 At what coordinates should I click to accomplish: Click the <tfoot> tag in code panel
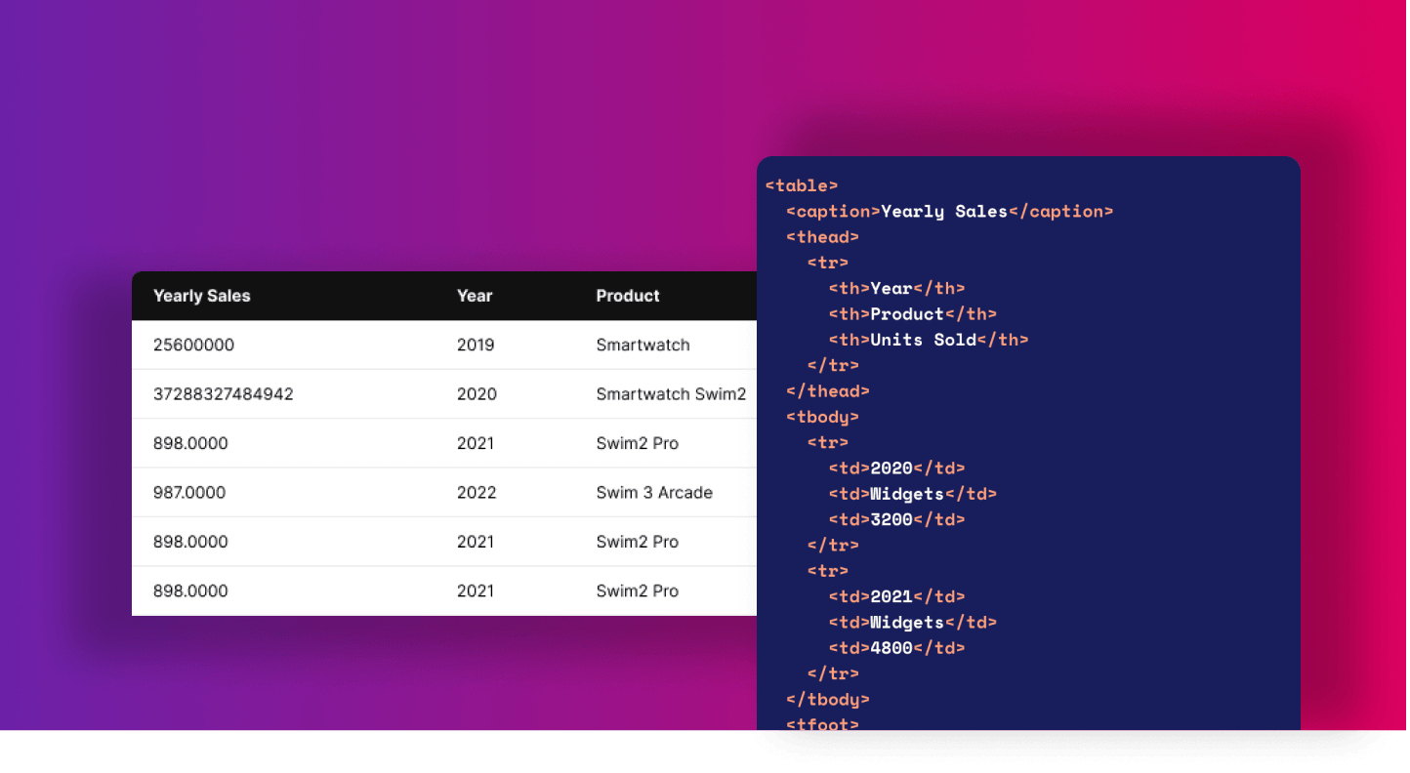(822, 723)
